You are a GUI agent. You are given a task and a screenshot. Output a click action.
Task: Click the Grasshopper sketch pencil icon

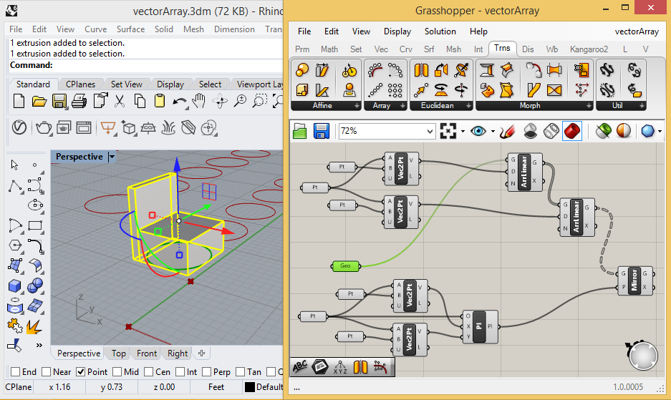tap(507, 131)
